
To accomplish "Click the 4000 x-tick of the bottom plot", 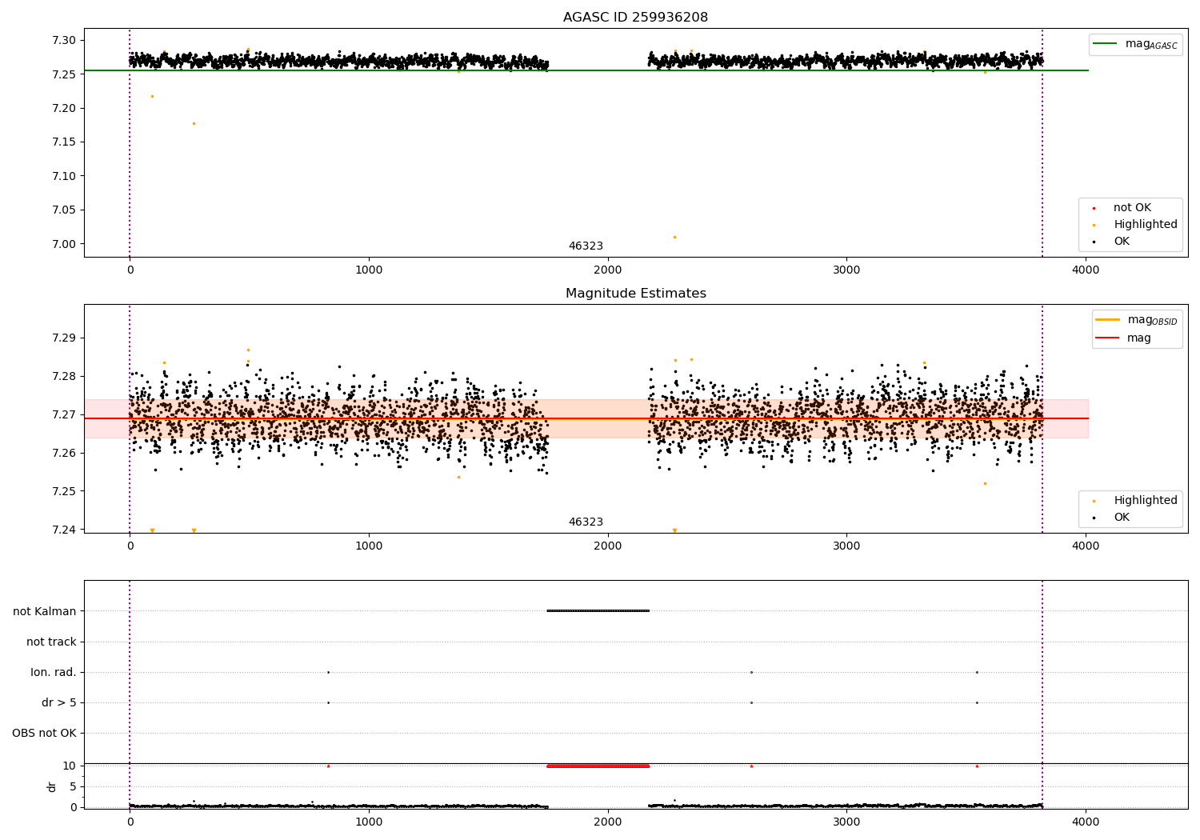I will click(1086, 821).
